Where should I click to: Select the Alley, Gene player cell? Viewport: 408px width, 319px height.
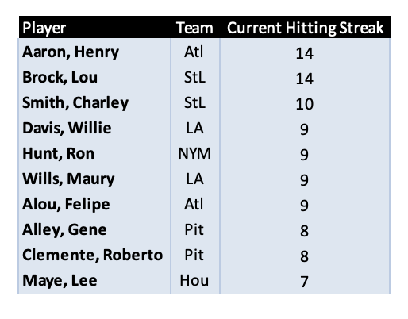coord(94,229)
